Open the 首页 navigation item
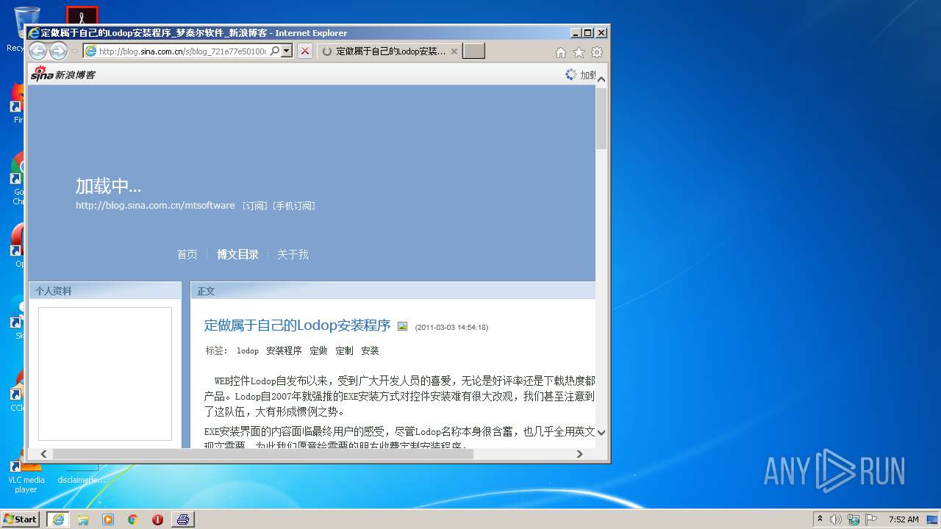 187,254
